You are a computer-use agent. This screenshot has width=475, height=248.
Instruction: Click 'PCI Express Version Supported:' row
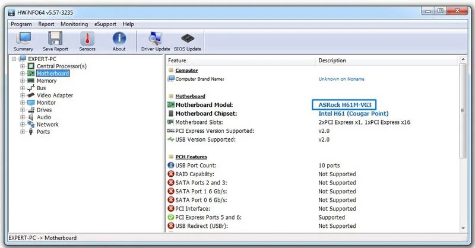click(x=313, y=131)
